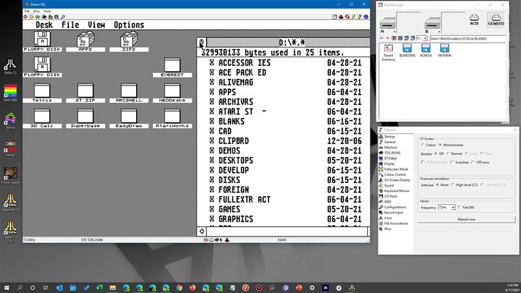Go to Parent Directory in Disk Manager
This screenshot has height=293, width=521.
(x=388, y=53)
